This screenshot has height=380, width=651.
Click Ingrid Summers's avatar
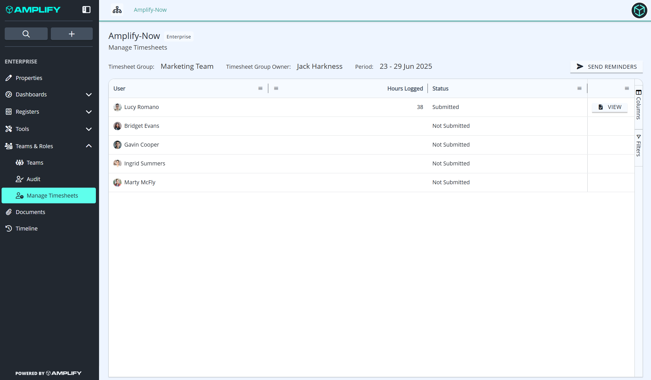(x=117, y=163)
